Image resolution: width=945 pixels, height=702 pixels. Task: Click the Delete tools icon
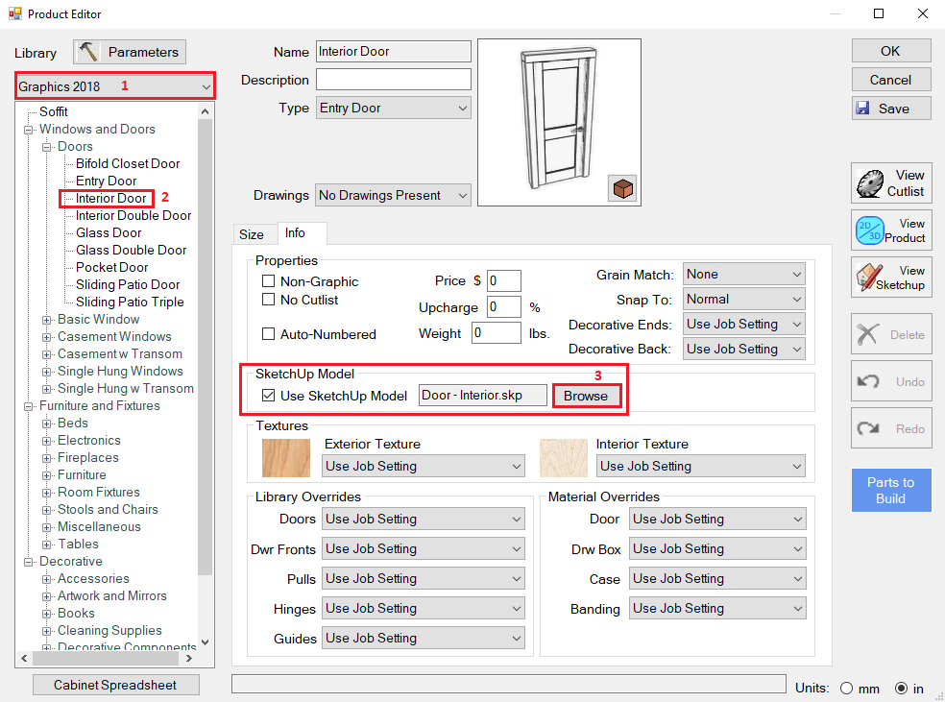click(868, 335)
